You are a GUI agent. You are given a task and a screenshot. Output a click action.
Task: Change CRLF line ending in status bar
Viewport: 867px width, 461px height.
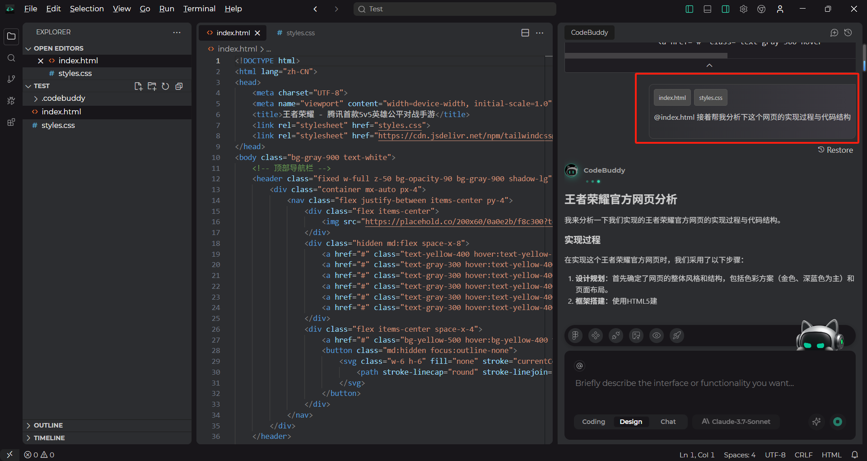pos(803,455)
